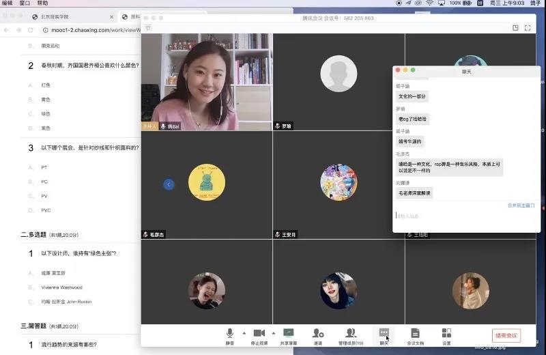The image size is (546, 355).
Task: Check option C 约翰·拉斯金 John Ruskin
Action: point(66,302)
